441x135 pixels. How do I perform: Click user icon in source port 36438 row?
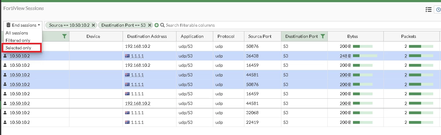click(x=5, y=56)
